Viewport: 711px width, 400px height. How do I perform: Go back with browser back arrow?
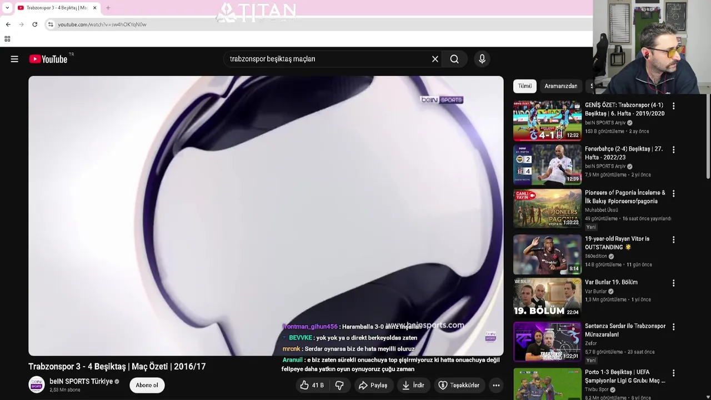pos(8,24)
